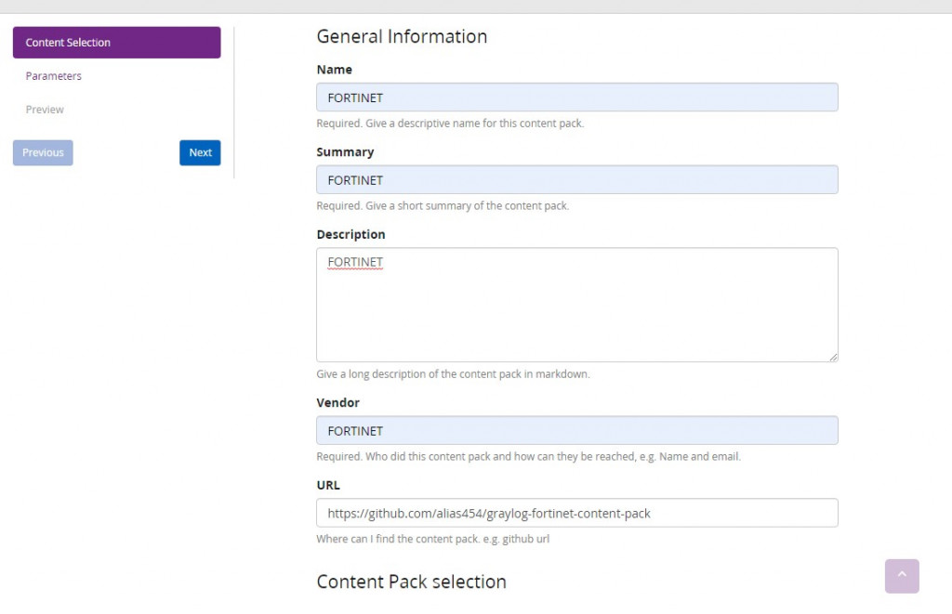Viewport: 952px width, 614px height.
Task: Switch to the Parameters step
Action: pos(54,76)
